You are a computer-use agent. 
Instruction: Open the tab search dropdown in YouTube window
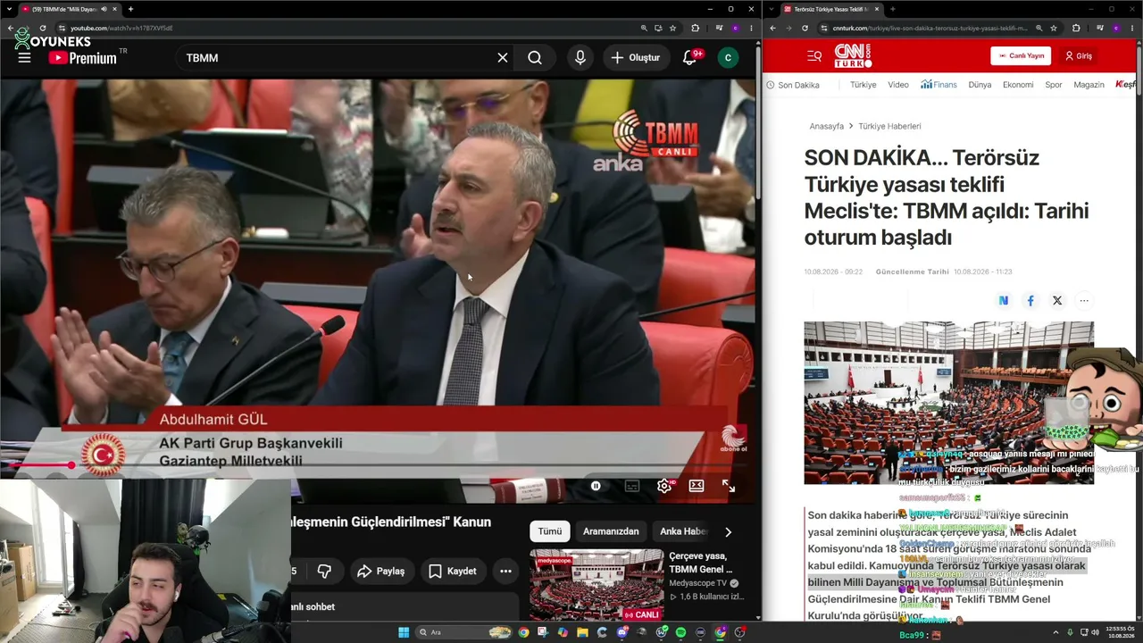tap(9, 9)
